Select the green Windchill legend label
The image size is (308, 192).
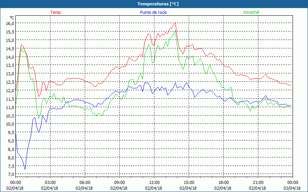point(251,12)
